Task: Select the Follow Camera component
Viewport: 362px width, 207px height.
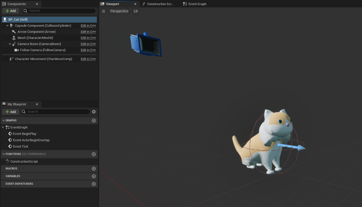Action: coord(43,50)
